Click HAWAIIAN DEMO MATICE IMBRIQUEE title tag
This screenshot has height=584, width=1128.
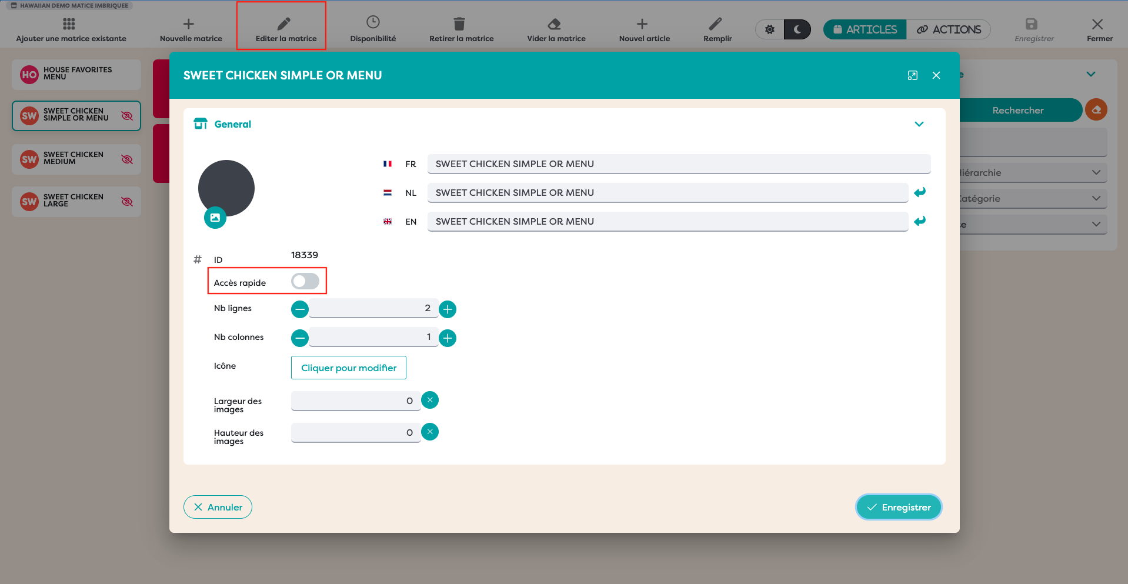(69, 5)
